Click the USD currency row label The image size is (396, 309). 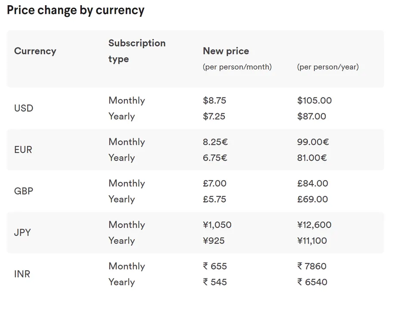[24, 108]
